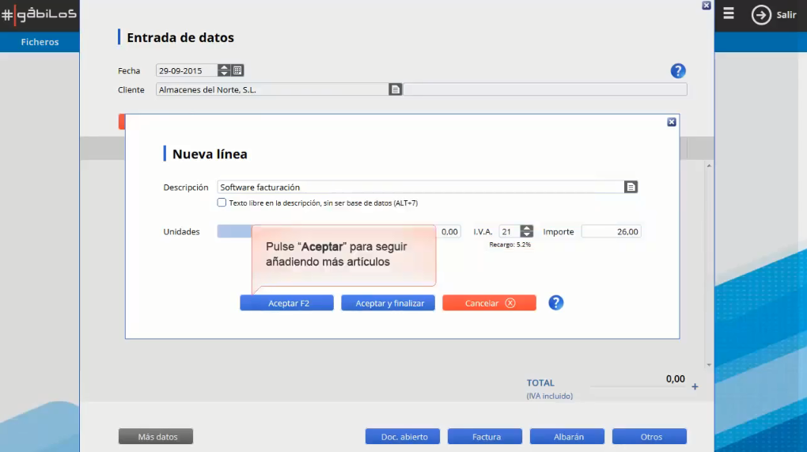This screenshot has height=452, width=807.
Task: Click the scrollbar up arrow of lines list
Action: click(709, 165)
